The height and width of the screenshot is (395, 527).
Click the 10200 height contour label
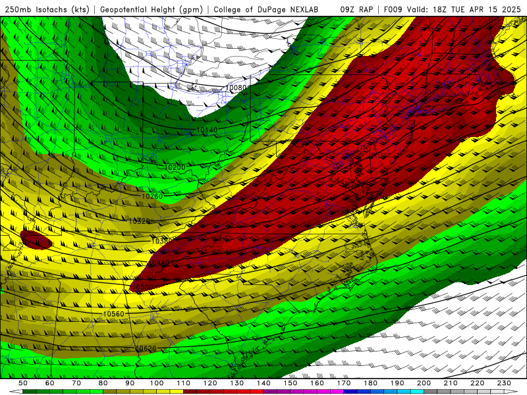click(175, 167)
